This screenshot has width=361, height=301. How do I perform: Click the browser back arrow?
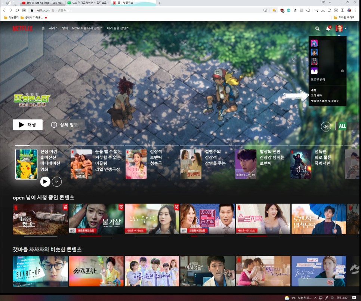4,10
